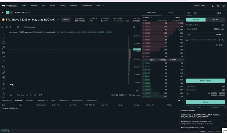Open the emoji icons tool
The width and height of the screenshot is (227, 133).
click(4, 66)
